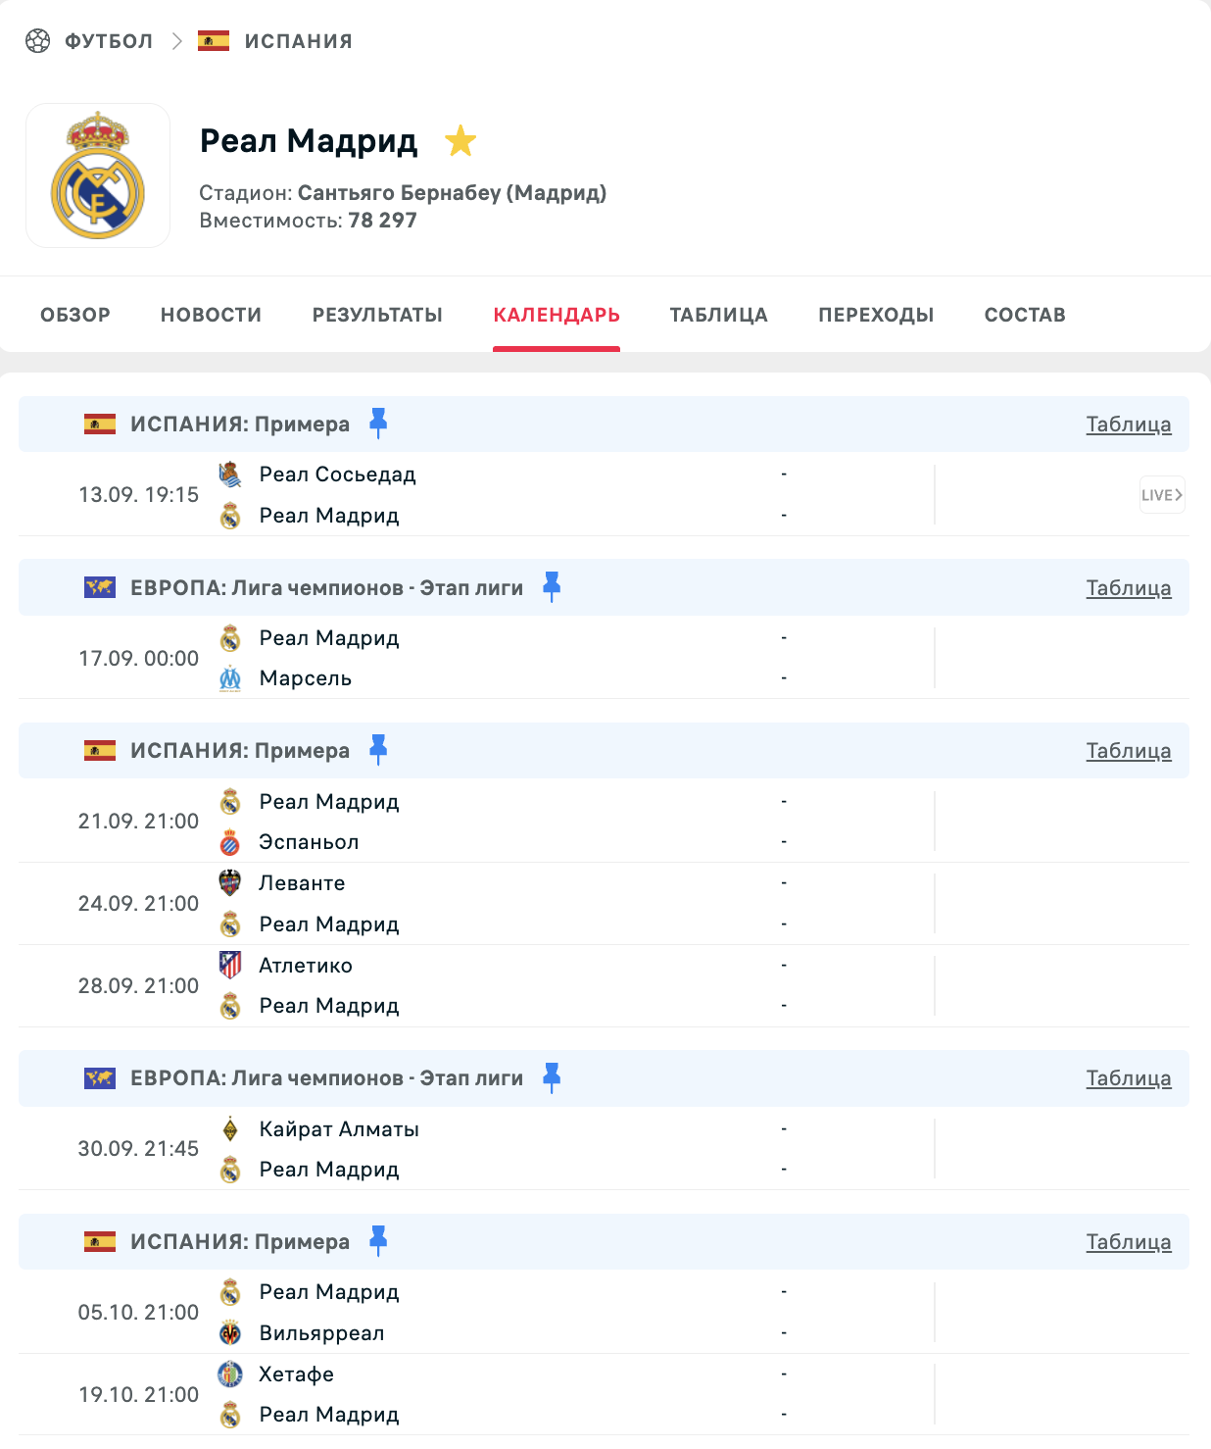Click the Леванте team logo

(230, 883)
